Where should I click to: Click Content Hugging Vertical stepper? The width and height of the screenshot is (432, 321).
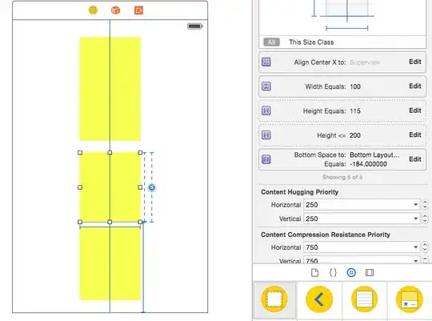[425, 219]
